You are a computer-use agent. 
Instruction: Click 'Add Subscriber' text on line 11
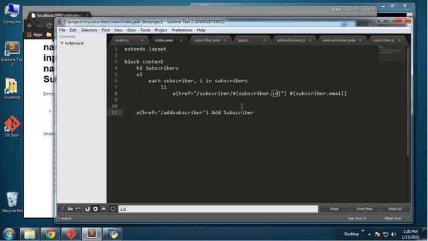pyautogui.click(x=233, y=112)
